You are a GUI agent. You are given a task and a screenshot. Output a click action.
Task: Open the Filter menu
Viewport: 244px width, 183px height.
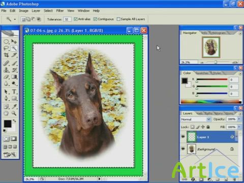[60, 11]
